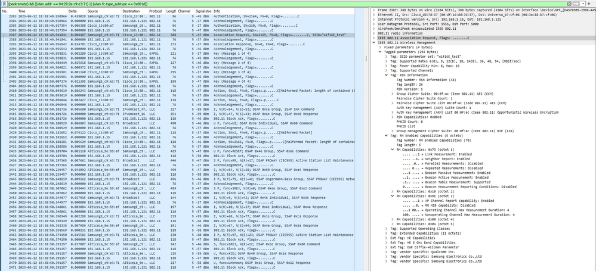
Task: Expand Tag: Supported Operating Classes
Action: point(387,229)
